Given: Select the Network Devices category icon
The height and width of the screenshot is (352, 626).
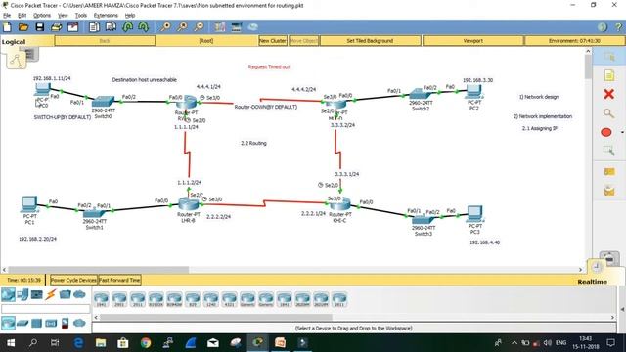Looking at the screenshot, I should click(x=8, y=295).
